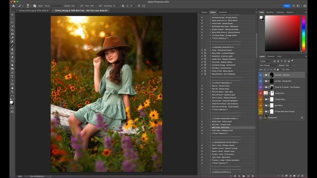Image resolution: width=317 pixels, height=178 pixels.
Task: Open the Pass Through blend mode dropdown
Action: 268,65
